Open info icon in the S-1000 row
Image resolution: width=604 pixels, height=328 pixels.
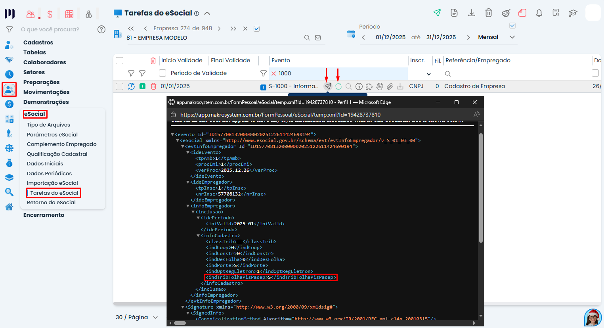click(359, 86)
